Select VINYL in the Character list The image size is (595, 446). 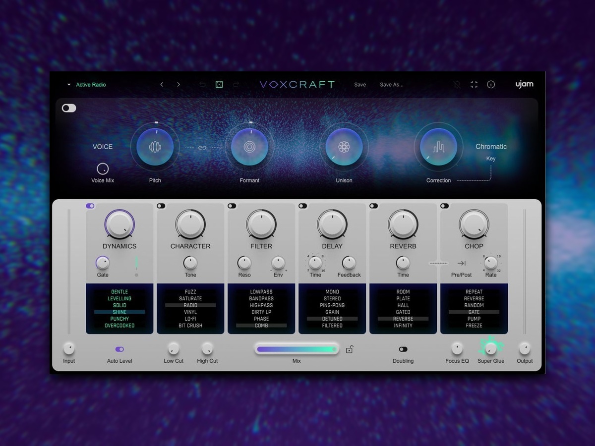coord(190,312)
